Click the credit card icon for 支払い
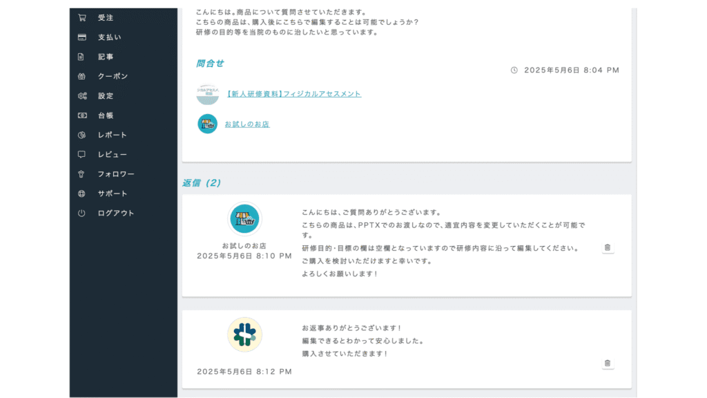707x398 pixels. pyautogui.click(x=81, y=37)
